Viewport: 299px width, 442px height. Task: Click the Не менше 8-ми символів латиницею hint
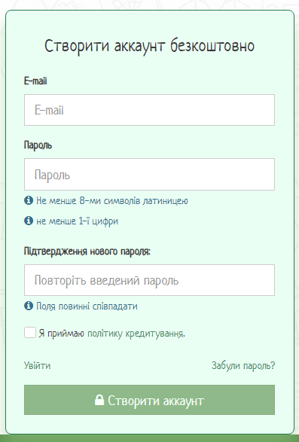pos(112,201)
